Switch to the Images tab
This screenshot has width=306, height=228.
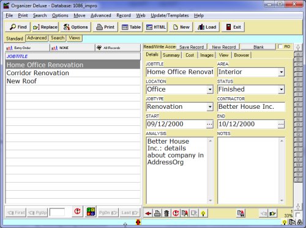207,55
